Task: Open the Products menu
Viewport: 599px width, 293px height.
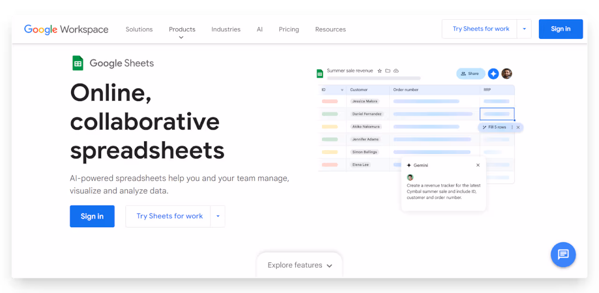Action: click(182, 29)
